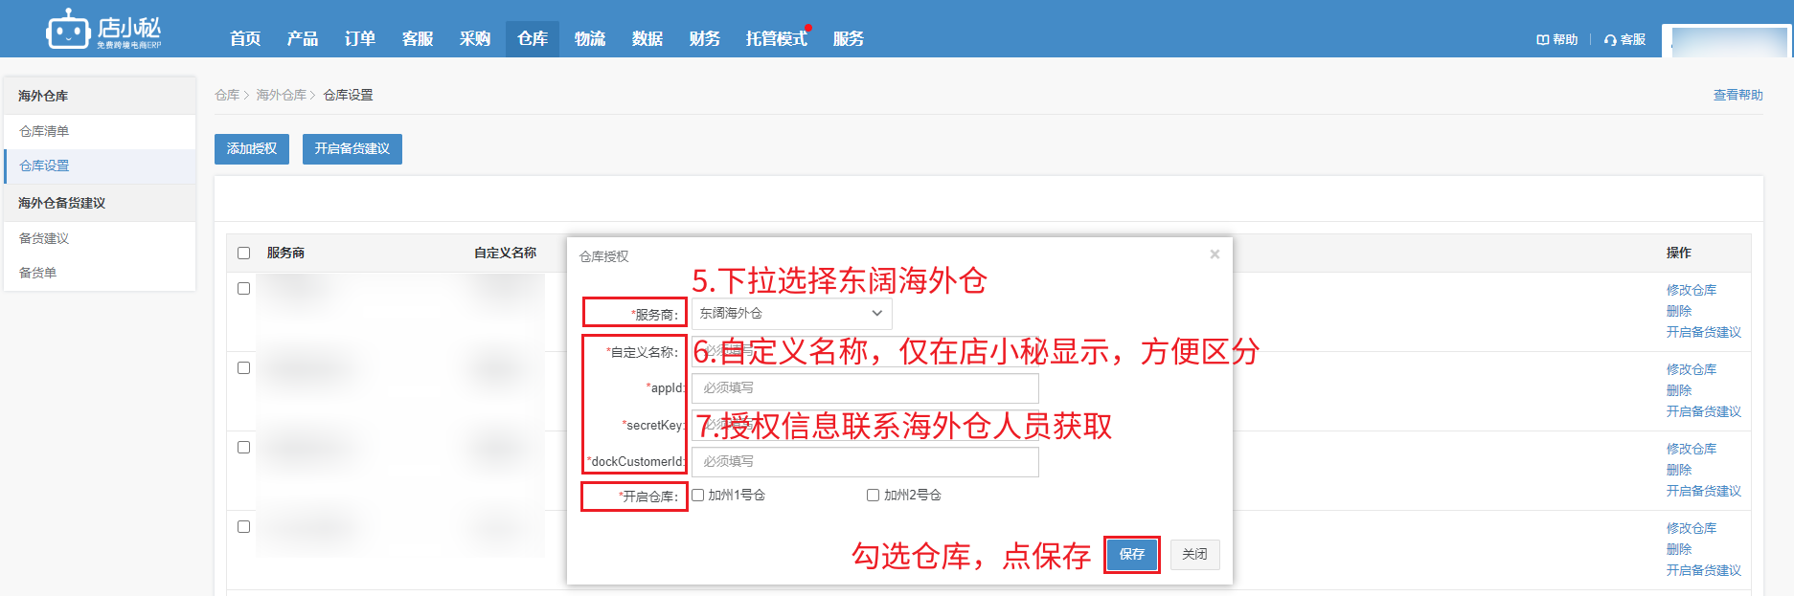Click the 保存 button in the dialog
The height and width of the screenshot is (596, 1794).
[1132, 554]
